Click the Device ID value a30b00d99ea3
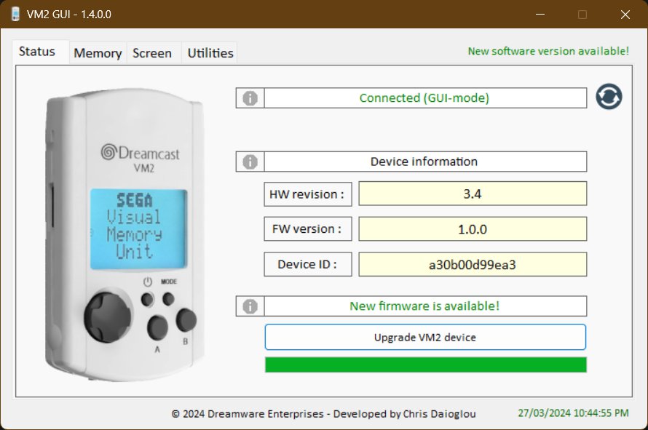 (x=473, y=264)
